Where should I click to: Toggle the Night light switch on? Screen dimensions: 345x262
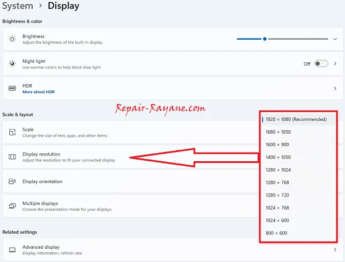pos(321,64)
